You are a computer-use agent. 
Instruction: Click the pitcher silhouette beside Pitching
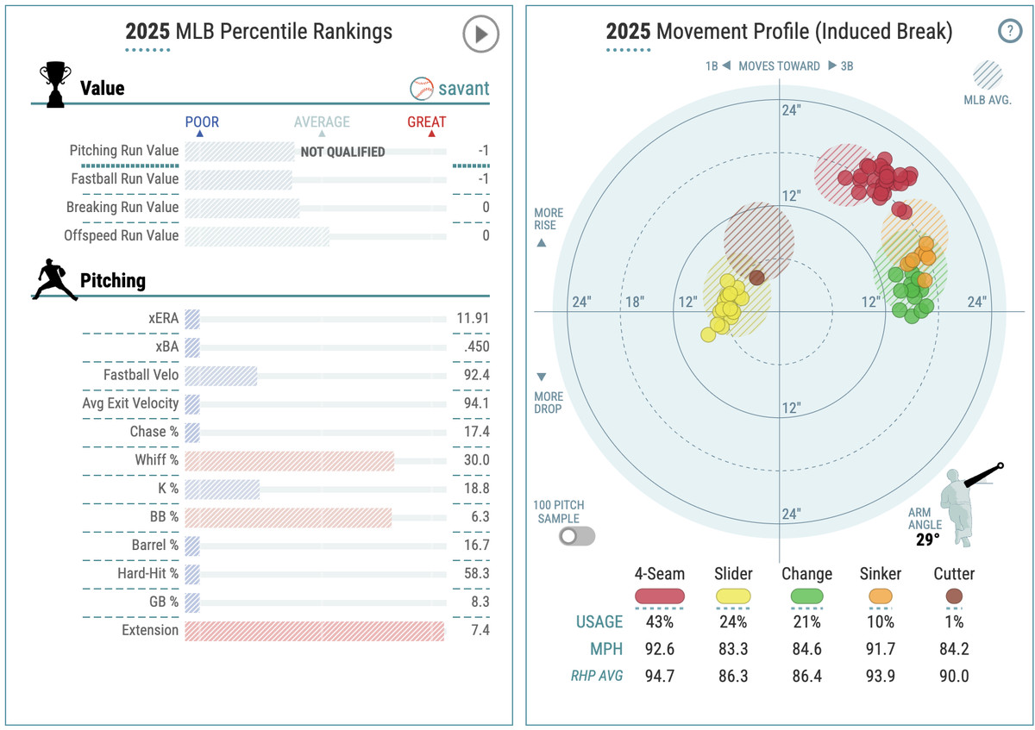tap(54, 279)
